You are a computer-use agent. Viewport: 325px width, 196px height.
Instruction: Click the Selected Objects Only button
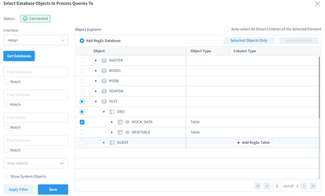pyautogui.click(x=249, y=41)
